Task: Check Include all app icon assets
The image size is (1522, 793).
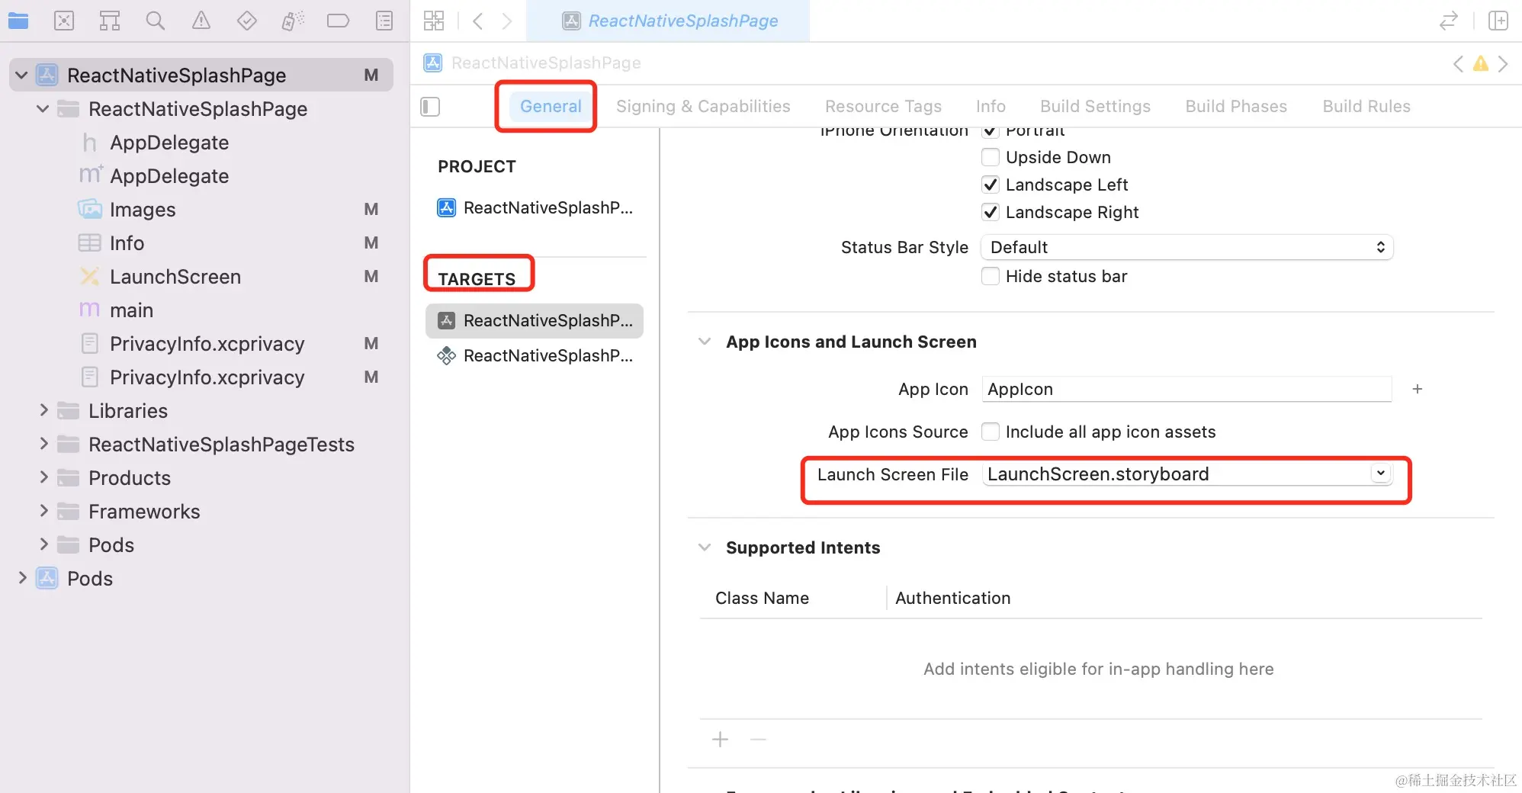Action: coord(991,432)
